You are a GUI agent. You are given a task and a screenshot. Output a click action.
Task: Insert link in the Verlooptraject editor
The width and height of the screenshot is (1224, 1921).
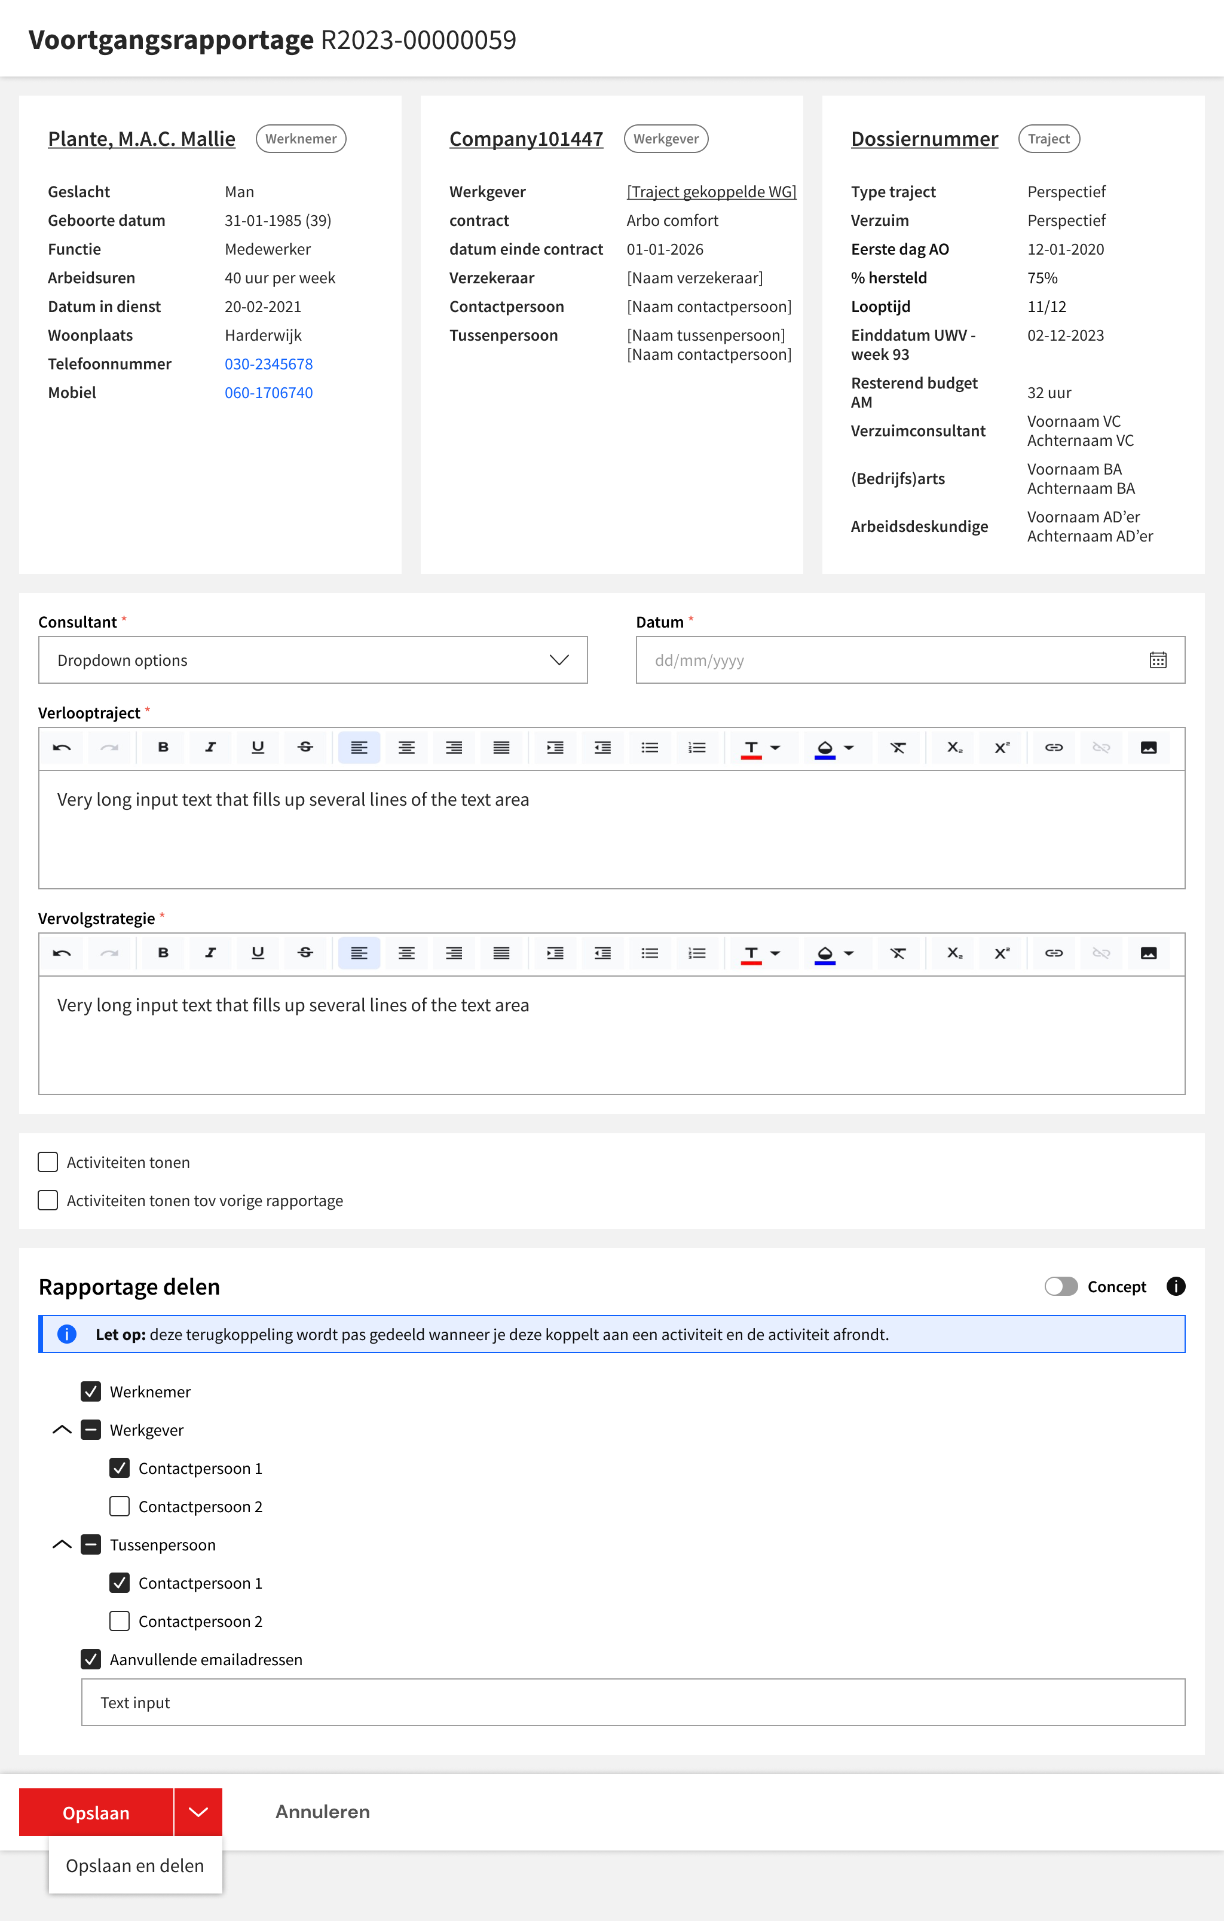tap(1054, 748)
